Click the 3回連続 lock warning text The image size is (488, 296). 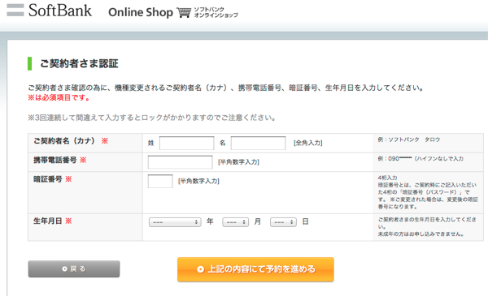pyautogui.click(x=152, y=118)
